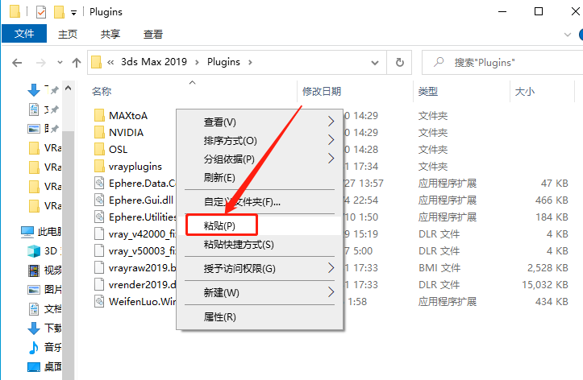583x380 pixels.
Task: Open 桌面 folder in navigation pane
Action: coord(44,366)
